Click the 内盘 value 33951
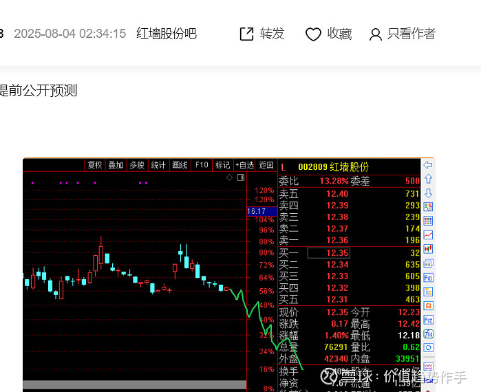The height and width of the screenshot is (392, 481). click(x=407, y=359)
